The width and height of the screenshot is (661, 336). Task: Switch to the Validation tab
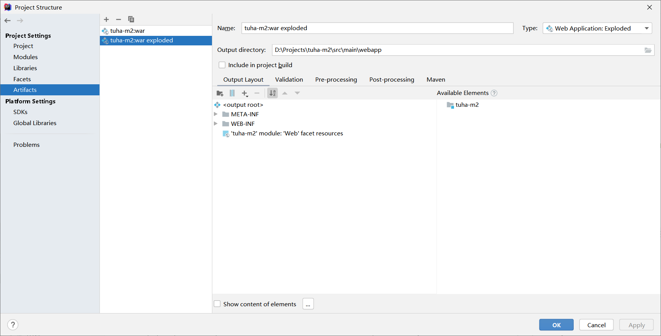(x=289, y=79)
